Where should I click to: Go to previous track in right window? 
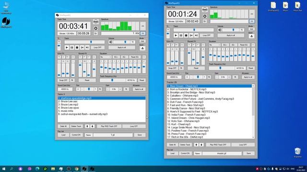click(191, 35)
